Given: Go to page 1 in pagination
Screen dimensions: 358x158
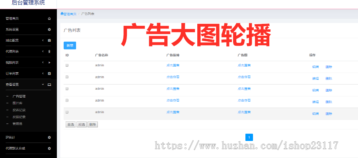Looking at the screenshot, I should click(249, 137).
